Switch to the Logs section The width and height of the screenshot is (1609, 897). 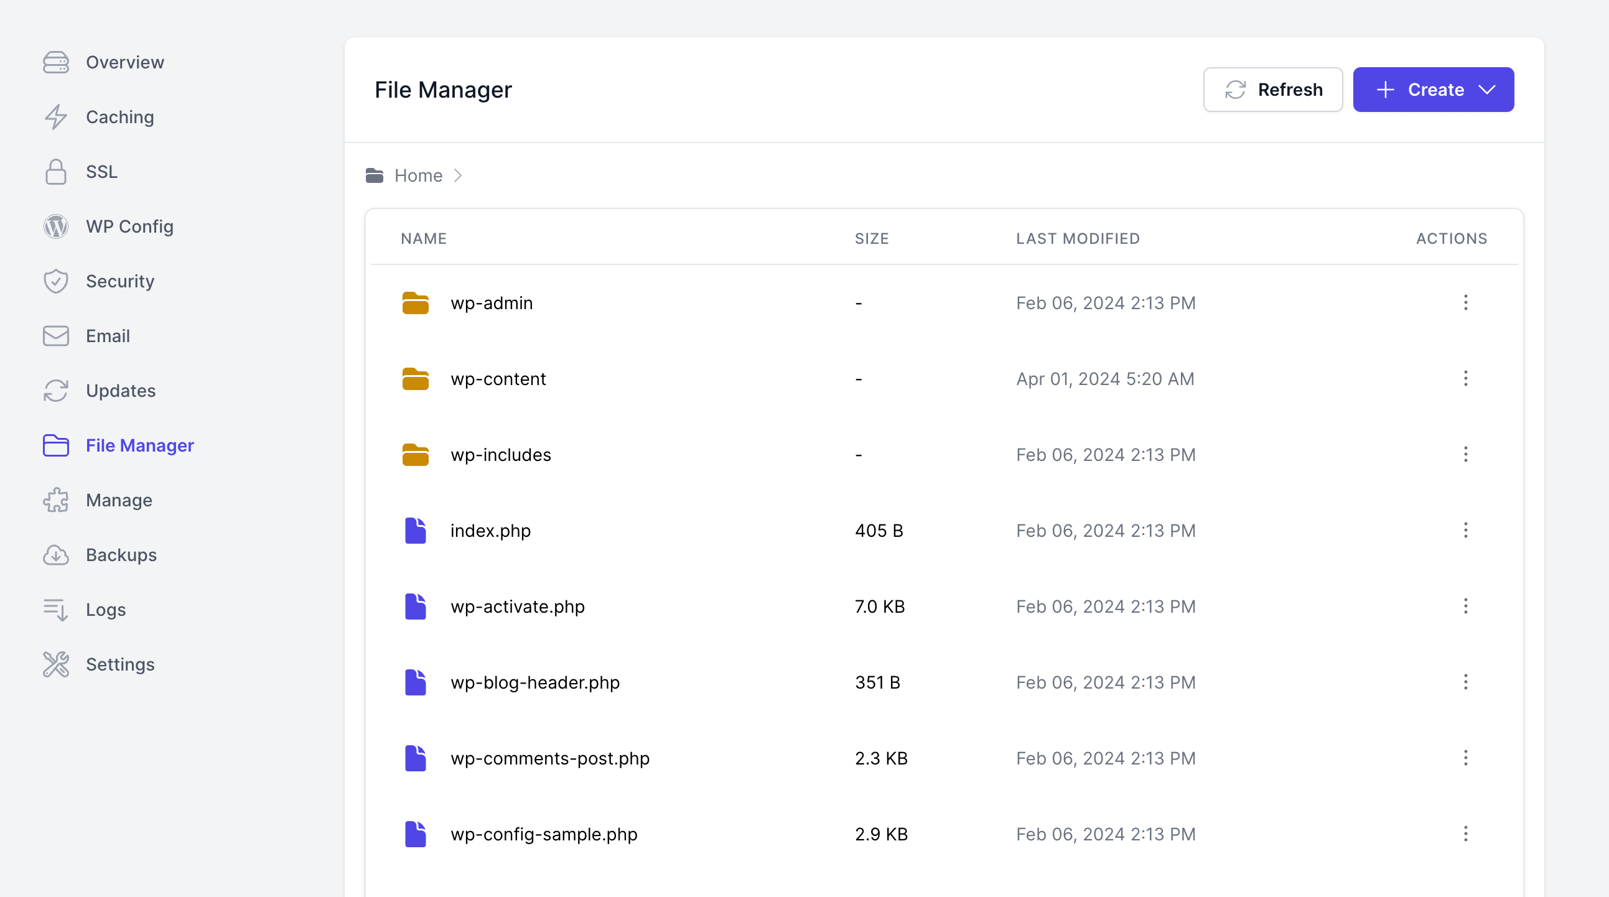tap(106, 610)
